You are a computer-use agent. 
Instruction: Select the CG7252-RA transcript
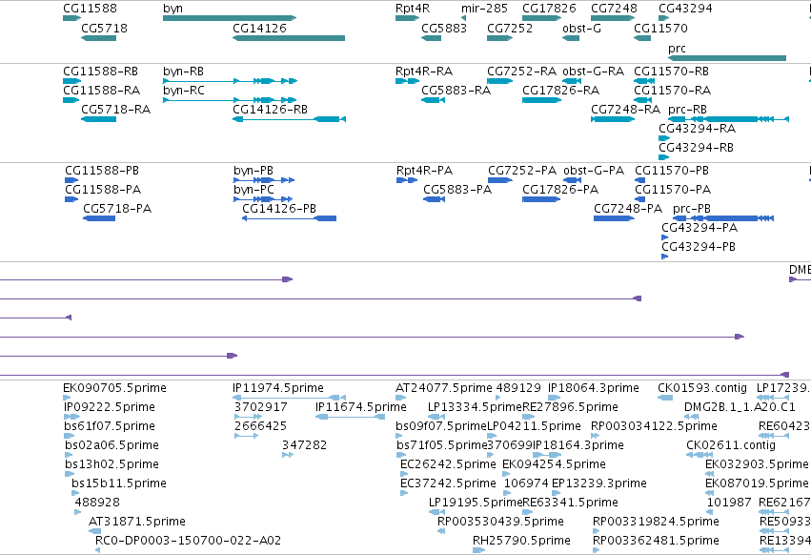click(x=499, y=81)
